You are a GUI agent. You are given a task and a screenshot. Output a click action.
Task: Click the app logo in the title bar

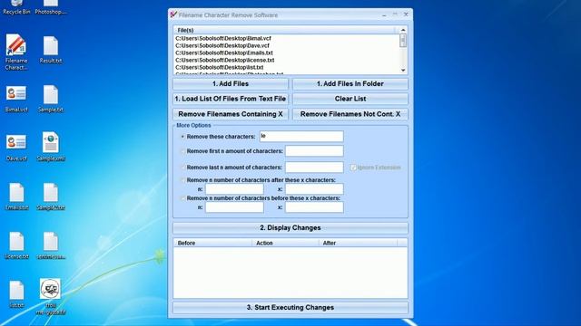tap(173, 14)
